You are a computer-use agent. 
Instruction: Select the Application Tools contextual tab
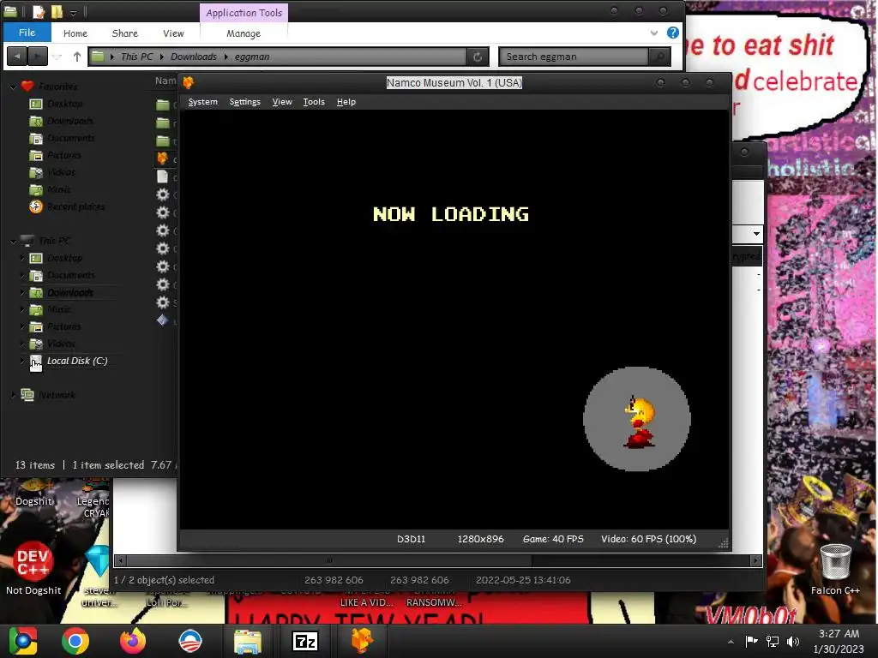[244, 13]
